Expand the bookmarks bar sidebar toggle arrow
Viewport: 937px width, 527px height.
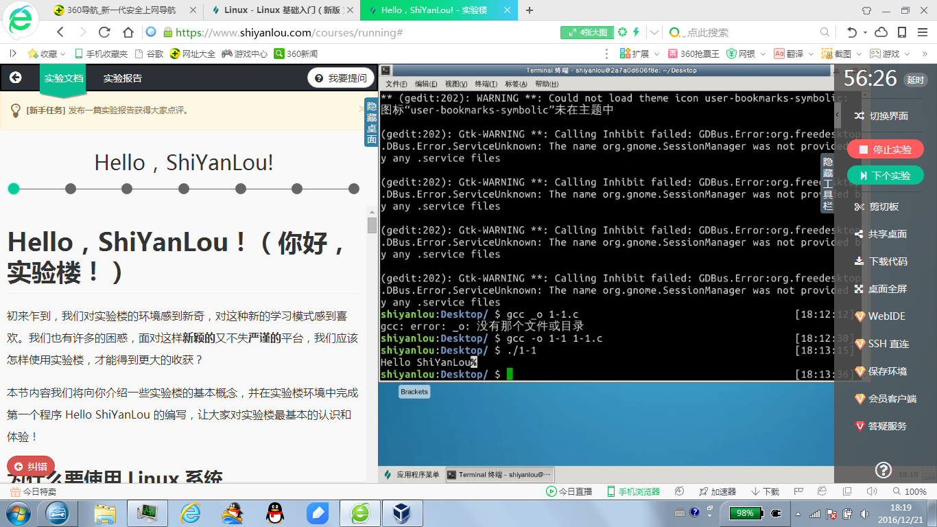13,54
